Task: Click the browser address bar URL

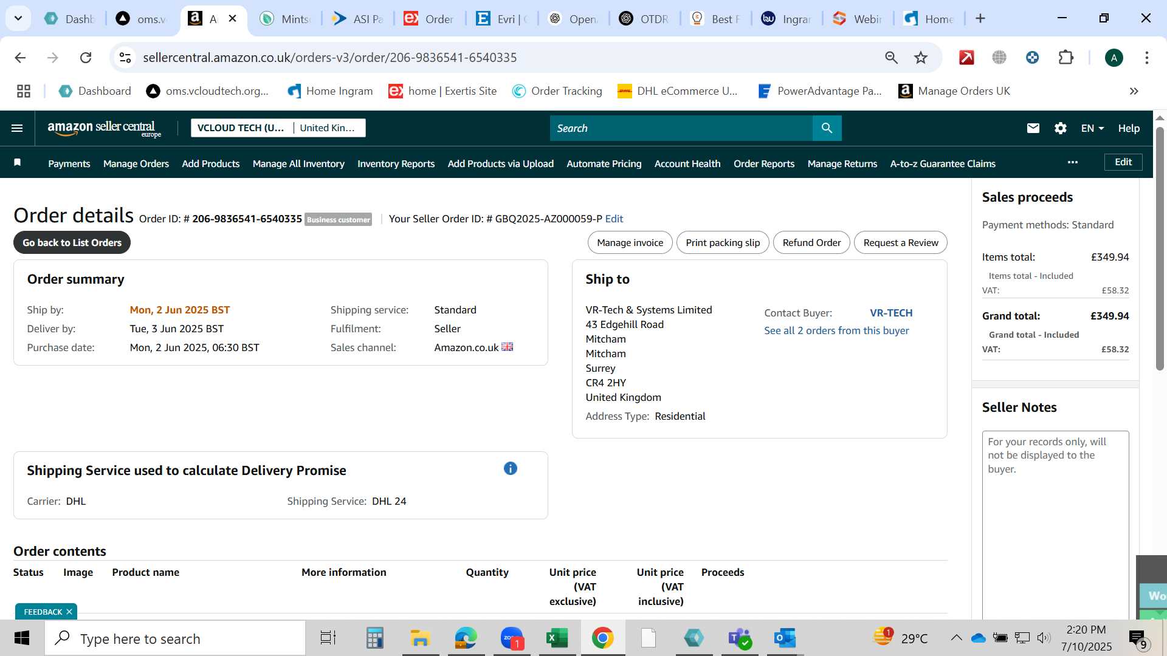Action: click(329, 58)
